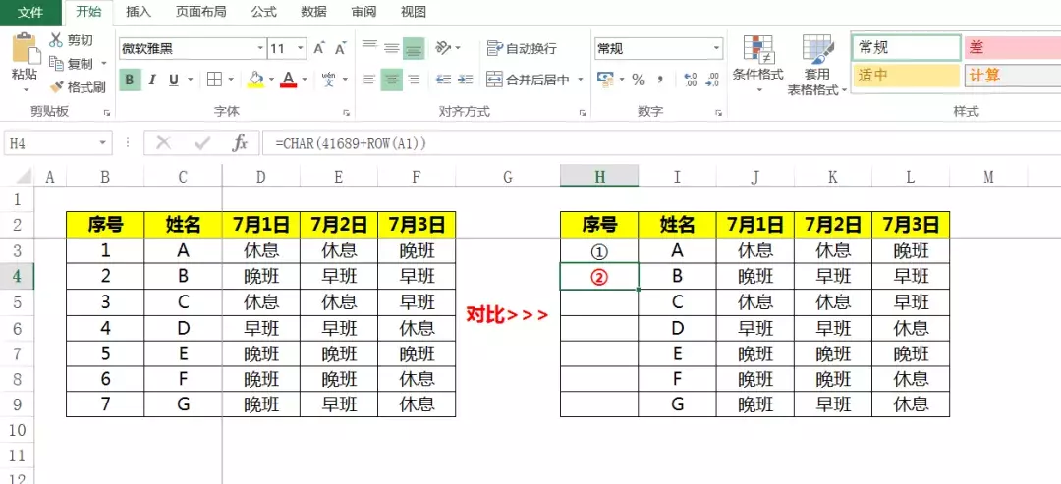
Task: Toggle center horizontal alignment
Action: tap(391, 80)
